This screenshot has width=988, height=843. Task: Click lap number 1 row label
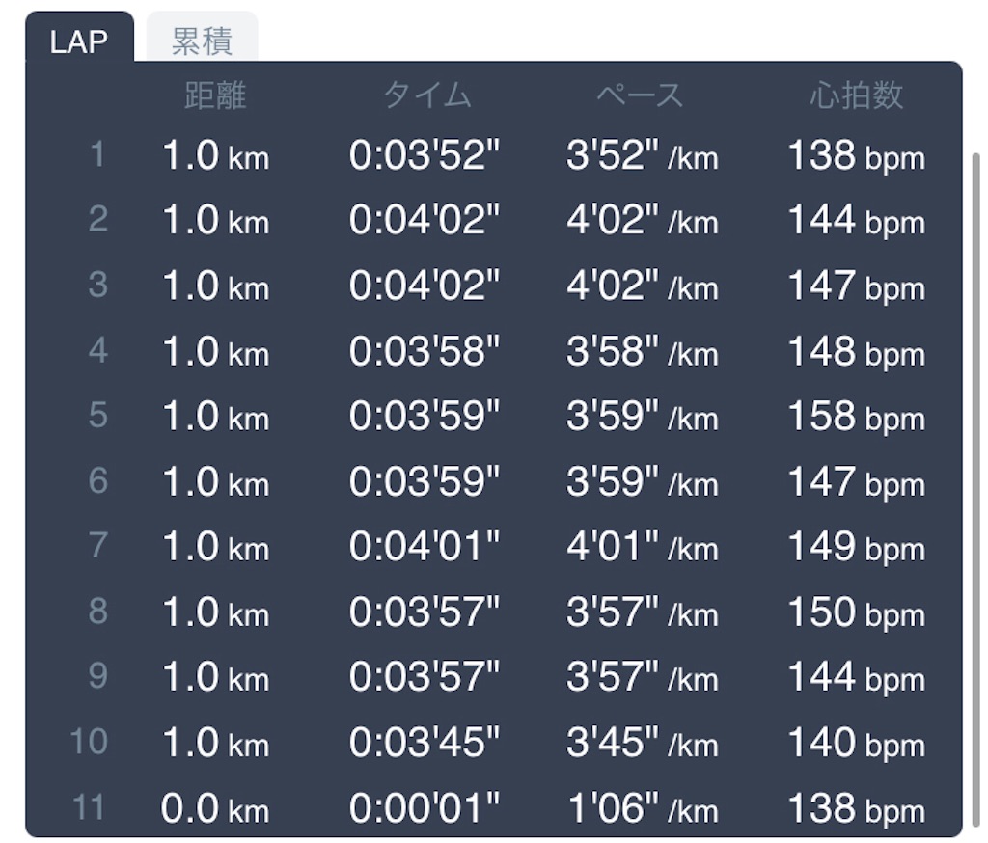click(x=97, y=154)
